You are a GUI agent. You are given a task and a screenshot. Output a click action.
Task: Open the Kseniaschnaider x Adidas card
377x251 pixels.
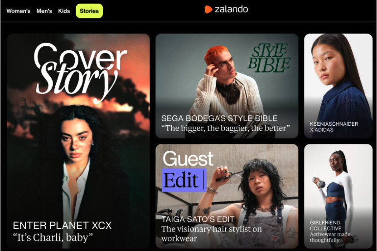[338, 86]
